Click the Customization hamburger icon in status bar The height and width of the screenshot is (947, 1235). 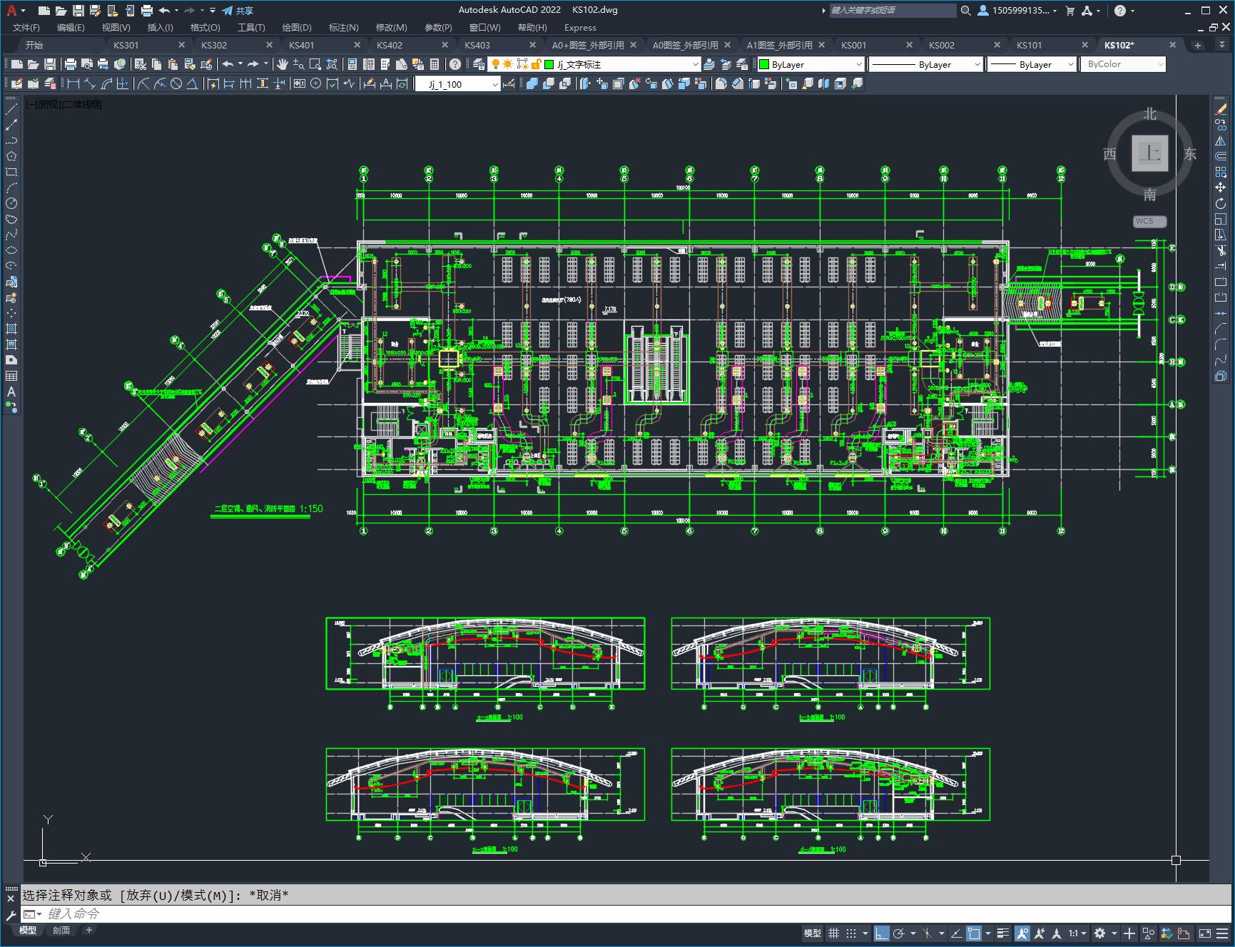tap(1223, 933)
